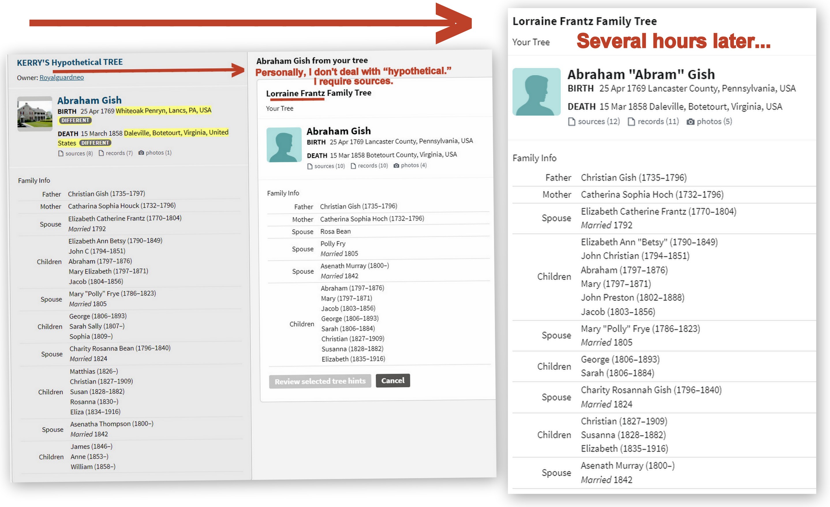Click sources (10) document icon in middle panel
The image size is (830, 507).
pos(310,166)
